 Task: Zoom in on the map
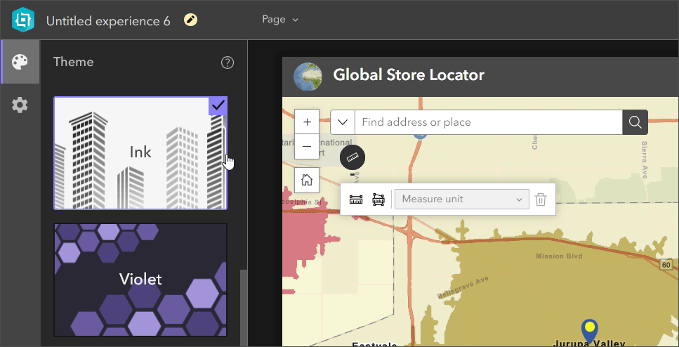click(x=307, y=122)
